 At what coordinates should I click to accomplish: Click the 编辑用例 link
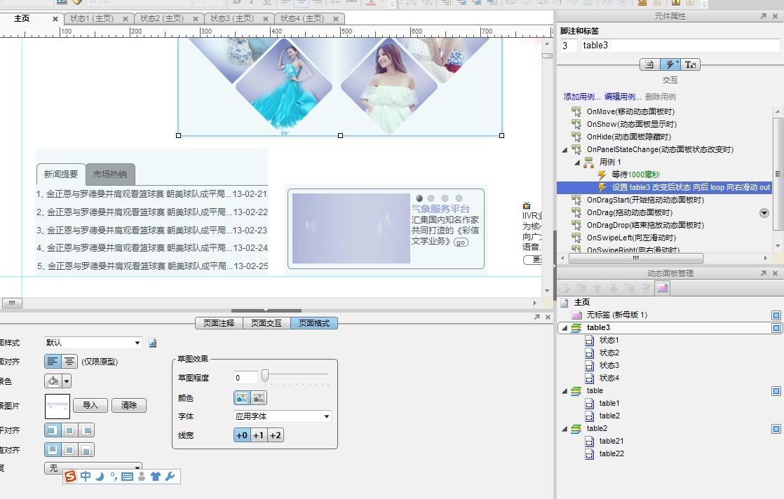click(623, 97)
